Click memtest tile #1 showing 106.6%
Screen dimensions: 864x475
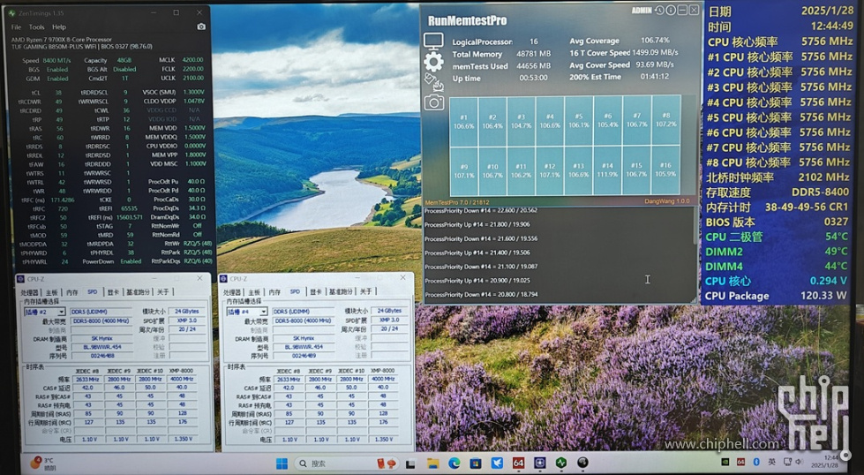click(x=463, y=121)
